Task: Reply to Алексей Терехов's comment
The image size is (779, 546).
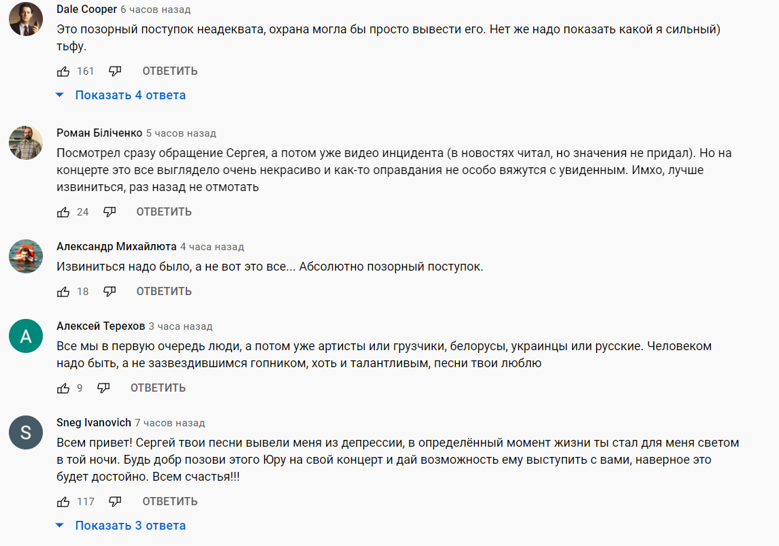Action: tap(158, 388)
